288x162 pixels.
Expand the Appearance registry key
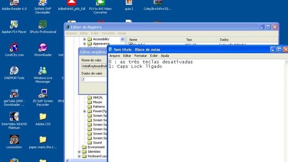[85, 44]
